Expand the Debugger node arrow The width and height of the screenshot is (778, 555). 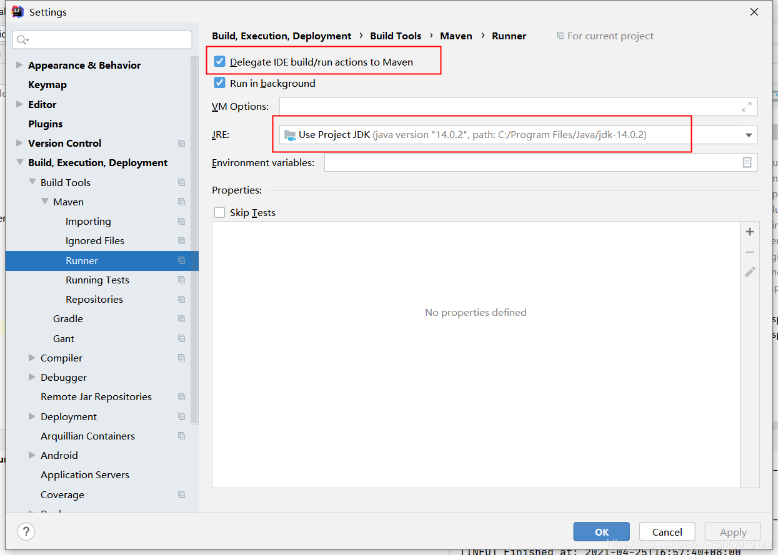point(32,377)
